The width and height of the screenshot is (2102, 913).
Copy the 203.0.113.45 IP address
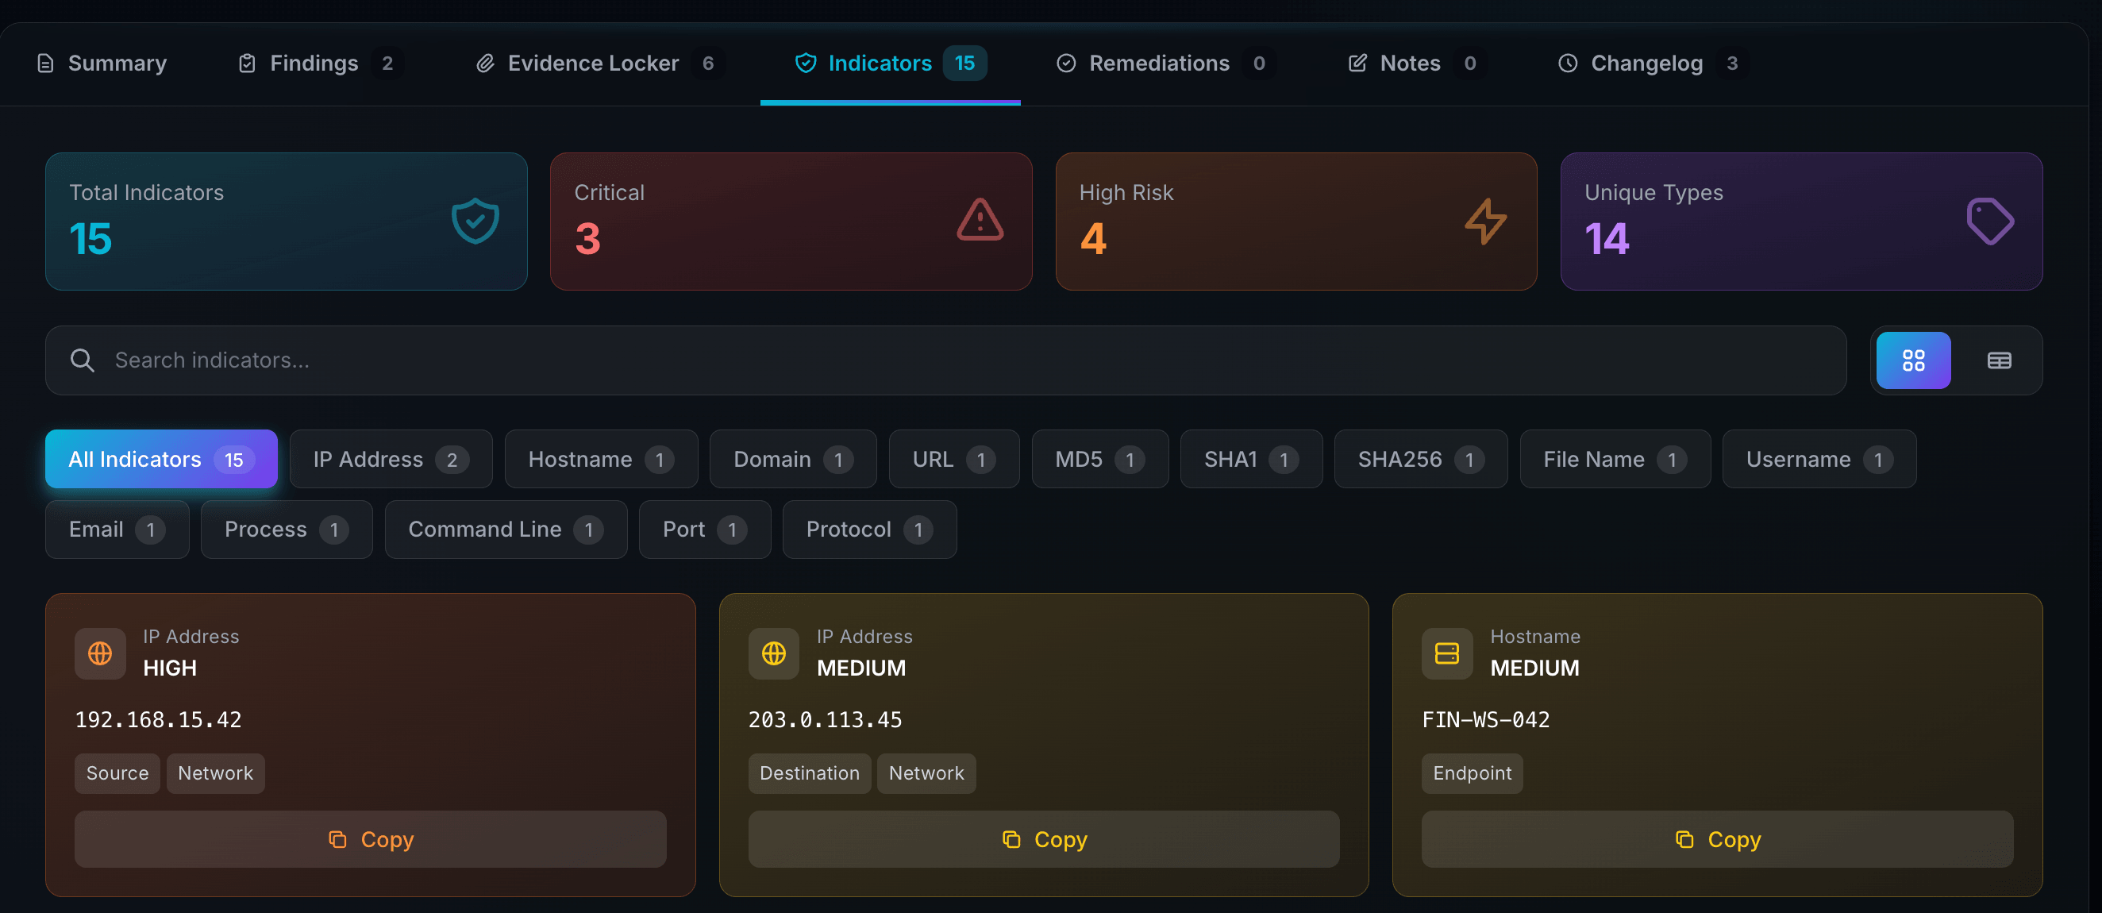(1045, 838)
